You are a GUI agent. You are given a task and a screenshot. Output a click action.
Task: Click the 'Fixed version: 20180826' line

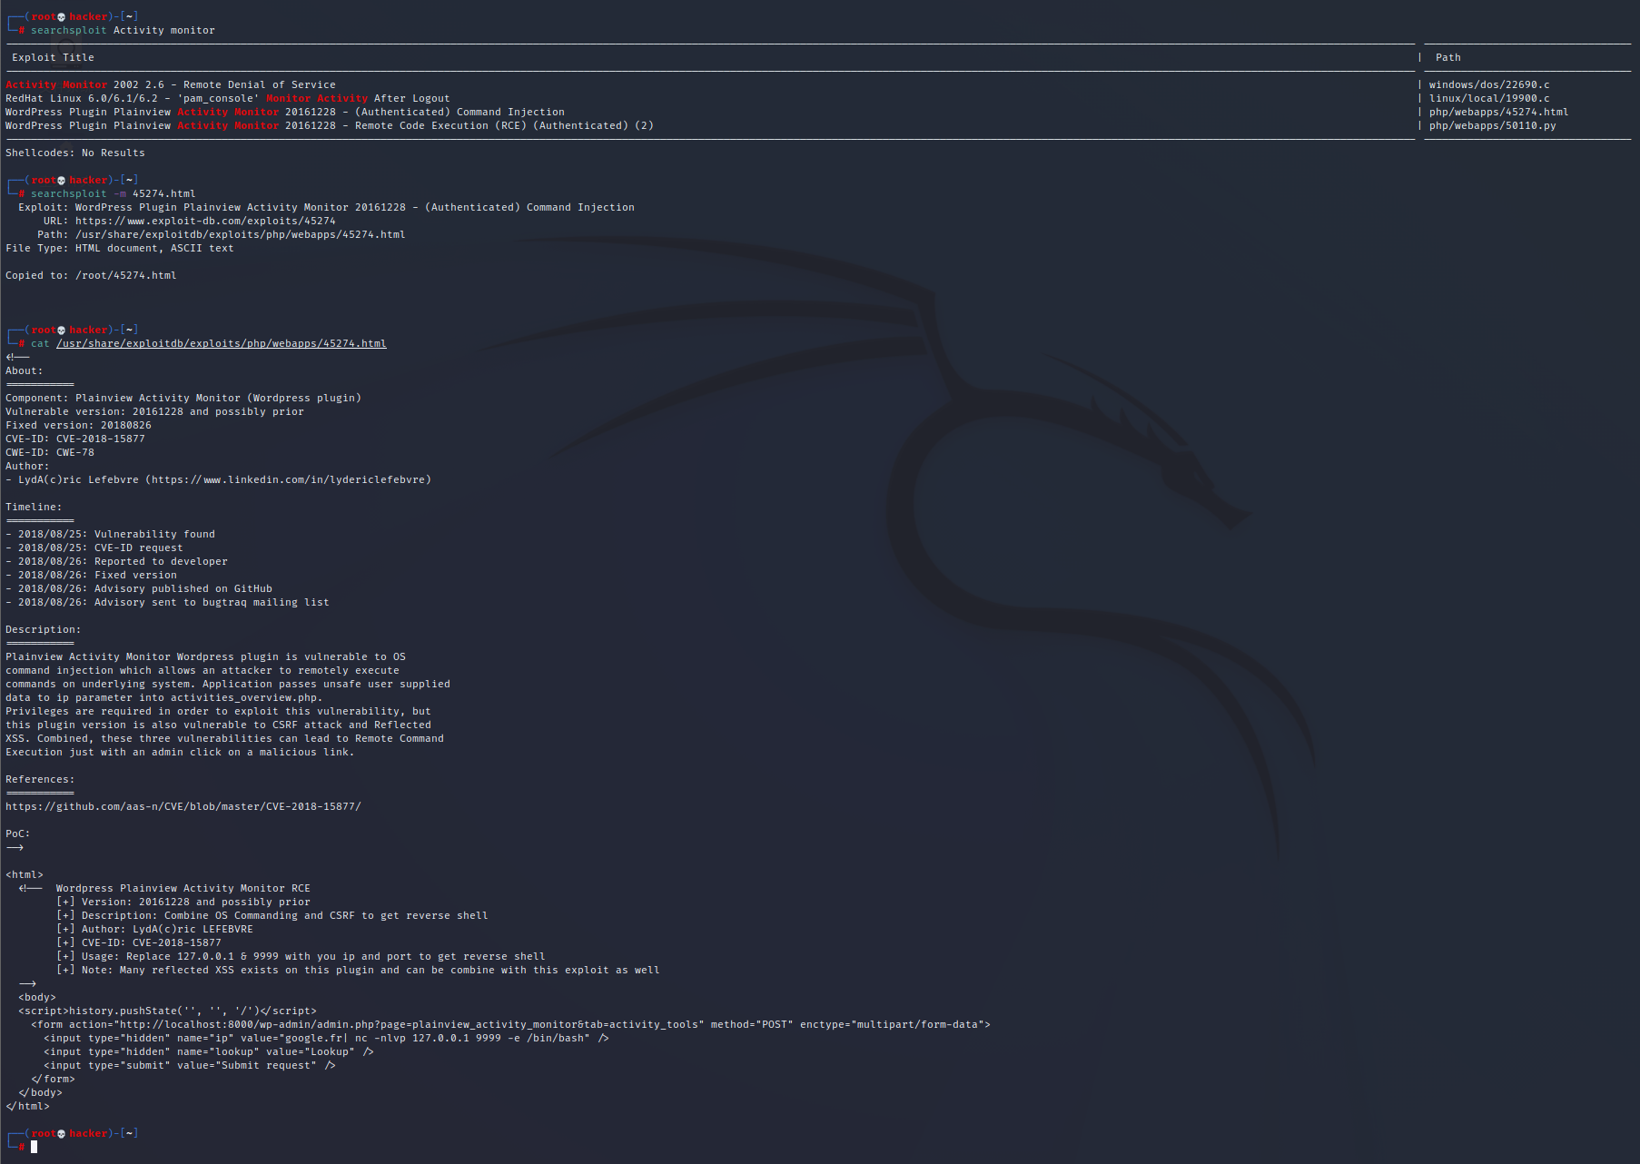(78, 425)
